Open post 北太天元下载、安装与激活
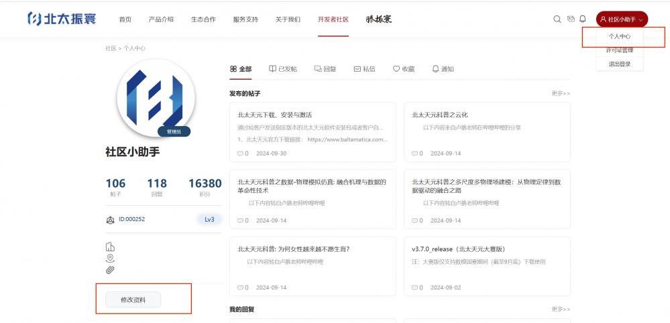Screen dimensions: 670x323 click(274, 115)
